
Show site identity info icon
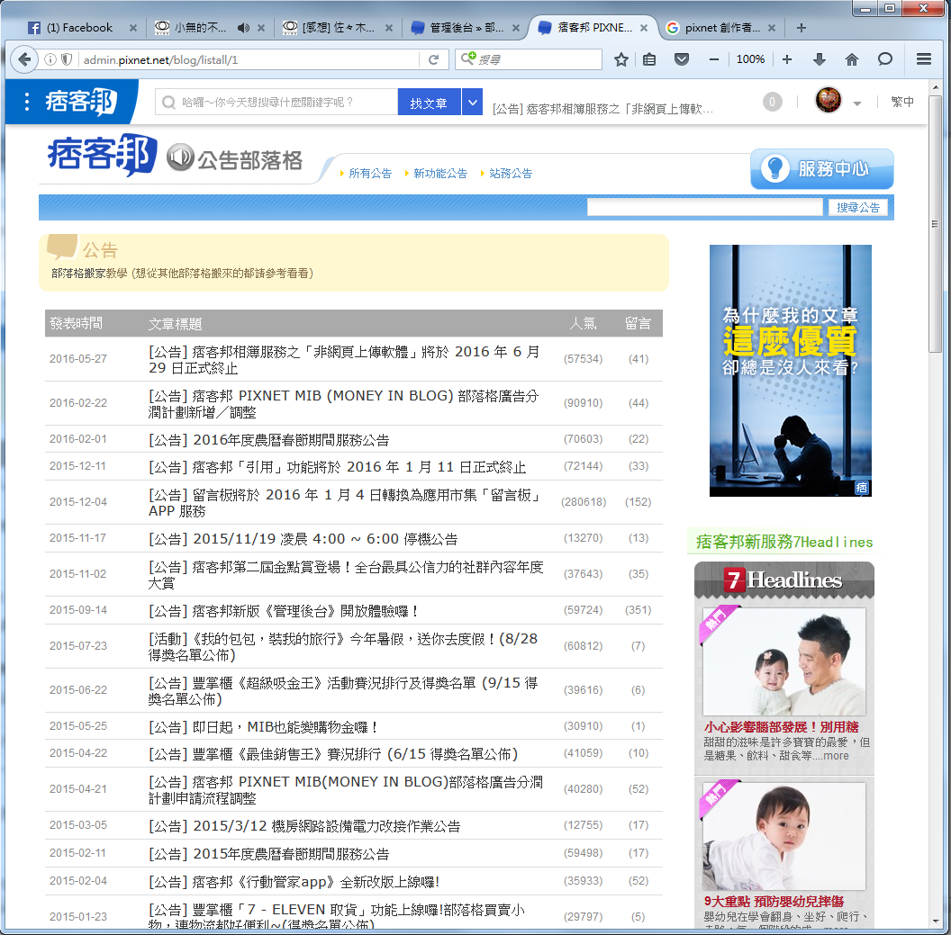[x=50, y=59]
